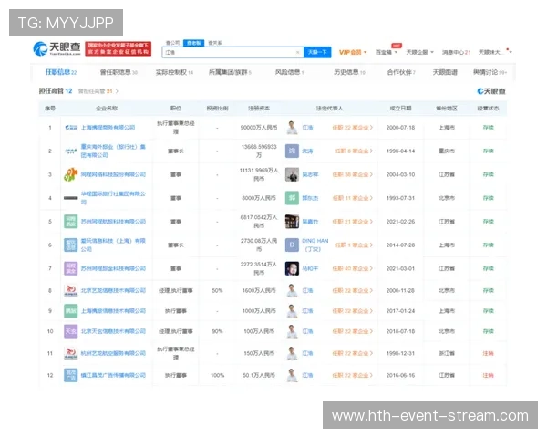Open the company logo in row 2
This screenshot has height=438, width=547.
click(x=71, y=151)
